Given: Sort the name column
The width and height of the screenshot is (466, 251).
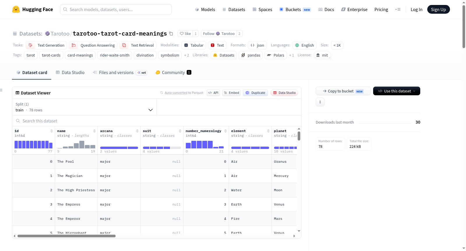Looking at the screenshot, I should pyautogui.click(x=94, y=131).
